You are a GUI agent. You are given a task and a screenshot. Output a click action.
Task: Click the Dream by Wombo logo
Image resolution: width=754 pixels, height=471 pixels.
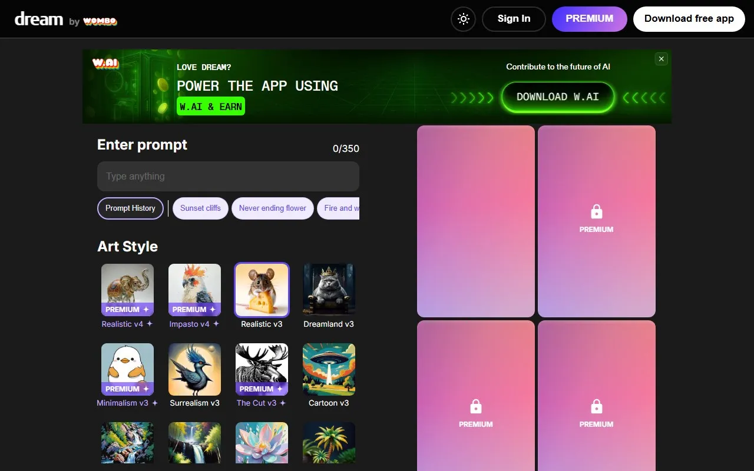click(66, 19)
